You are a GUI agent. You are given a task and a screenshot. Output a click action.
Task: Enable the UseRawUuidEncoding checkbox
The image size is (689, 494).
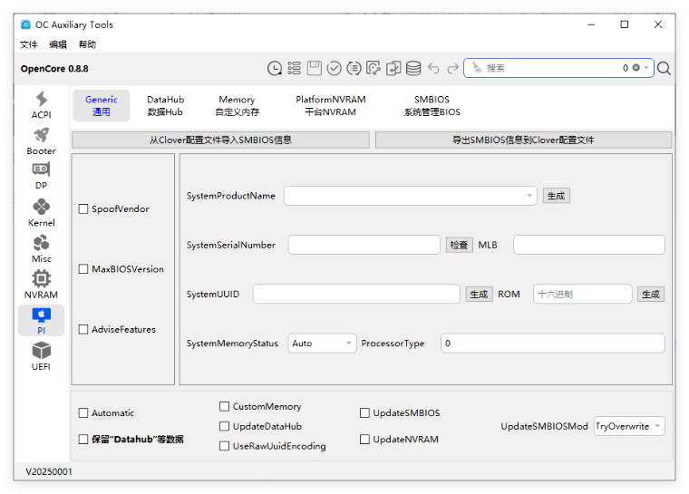point(224,446)
